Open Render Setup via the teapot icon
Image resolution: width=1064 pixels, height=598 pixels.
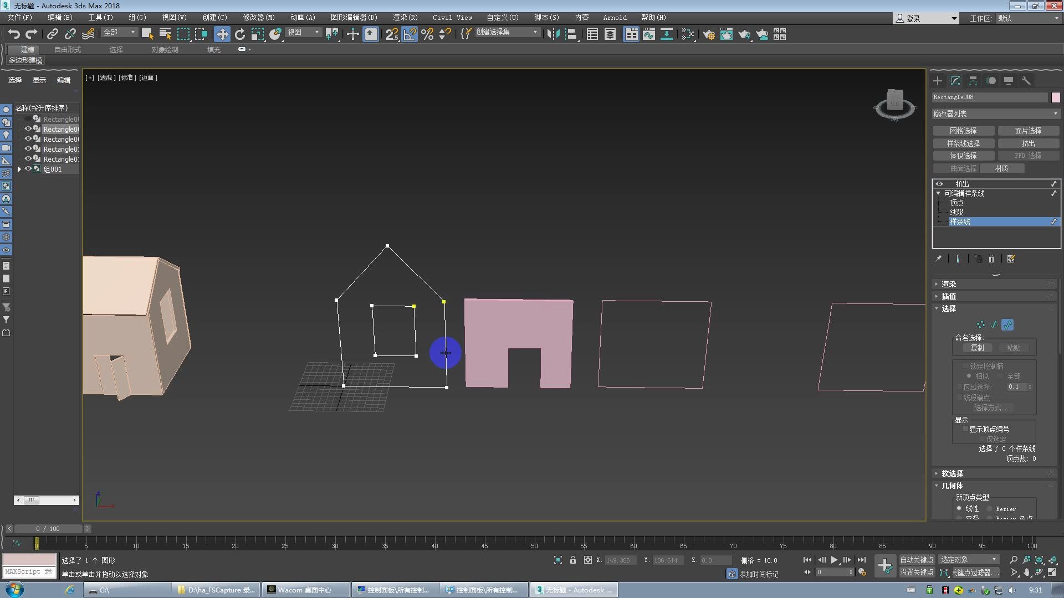coord(709,34)
